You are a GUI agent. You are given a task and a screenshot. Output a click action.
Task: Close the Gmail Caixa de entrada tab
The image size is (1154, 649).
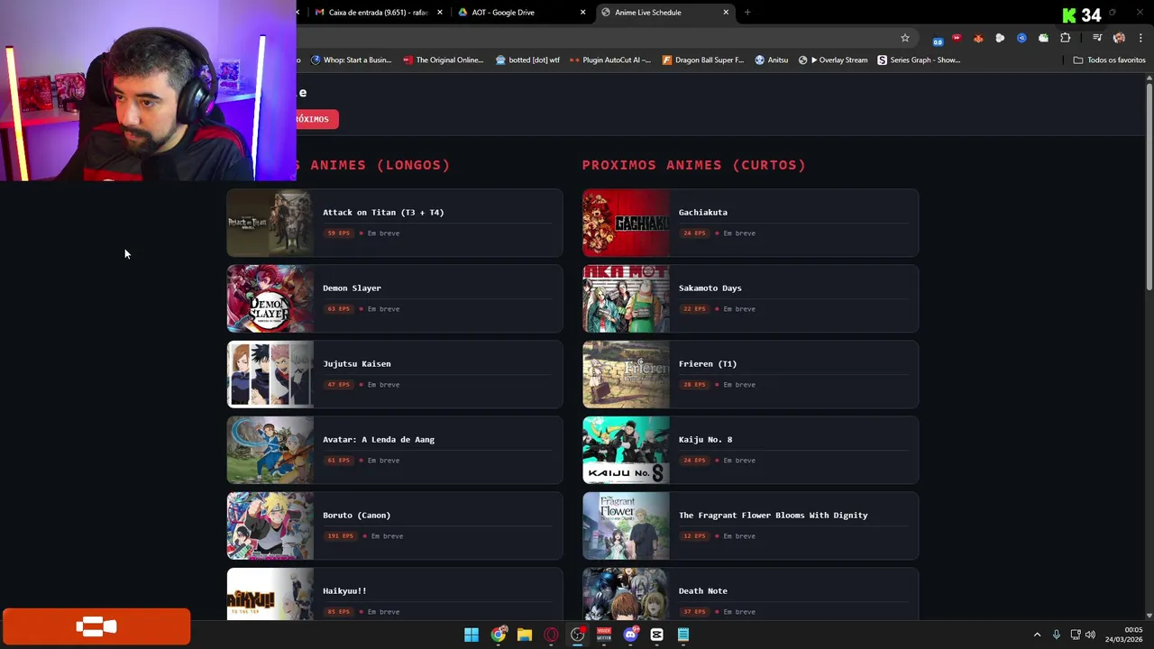point(440,13)
